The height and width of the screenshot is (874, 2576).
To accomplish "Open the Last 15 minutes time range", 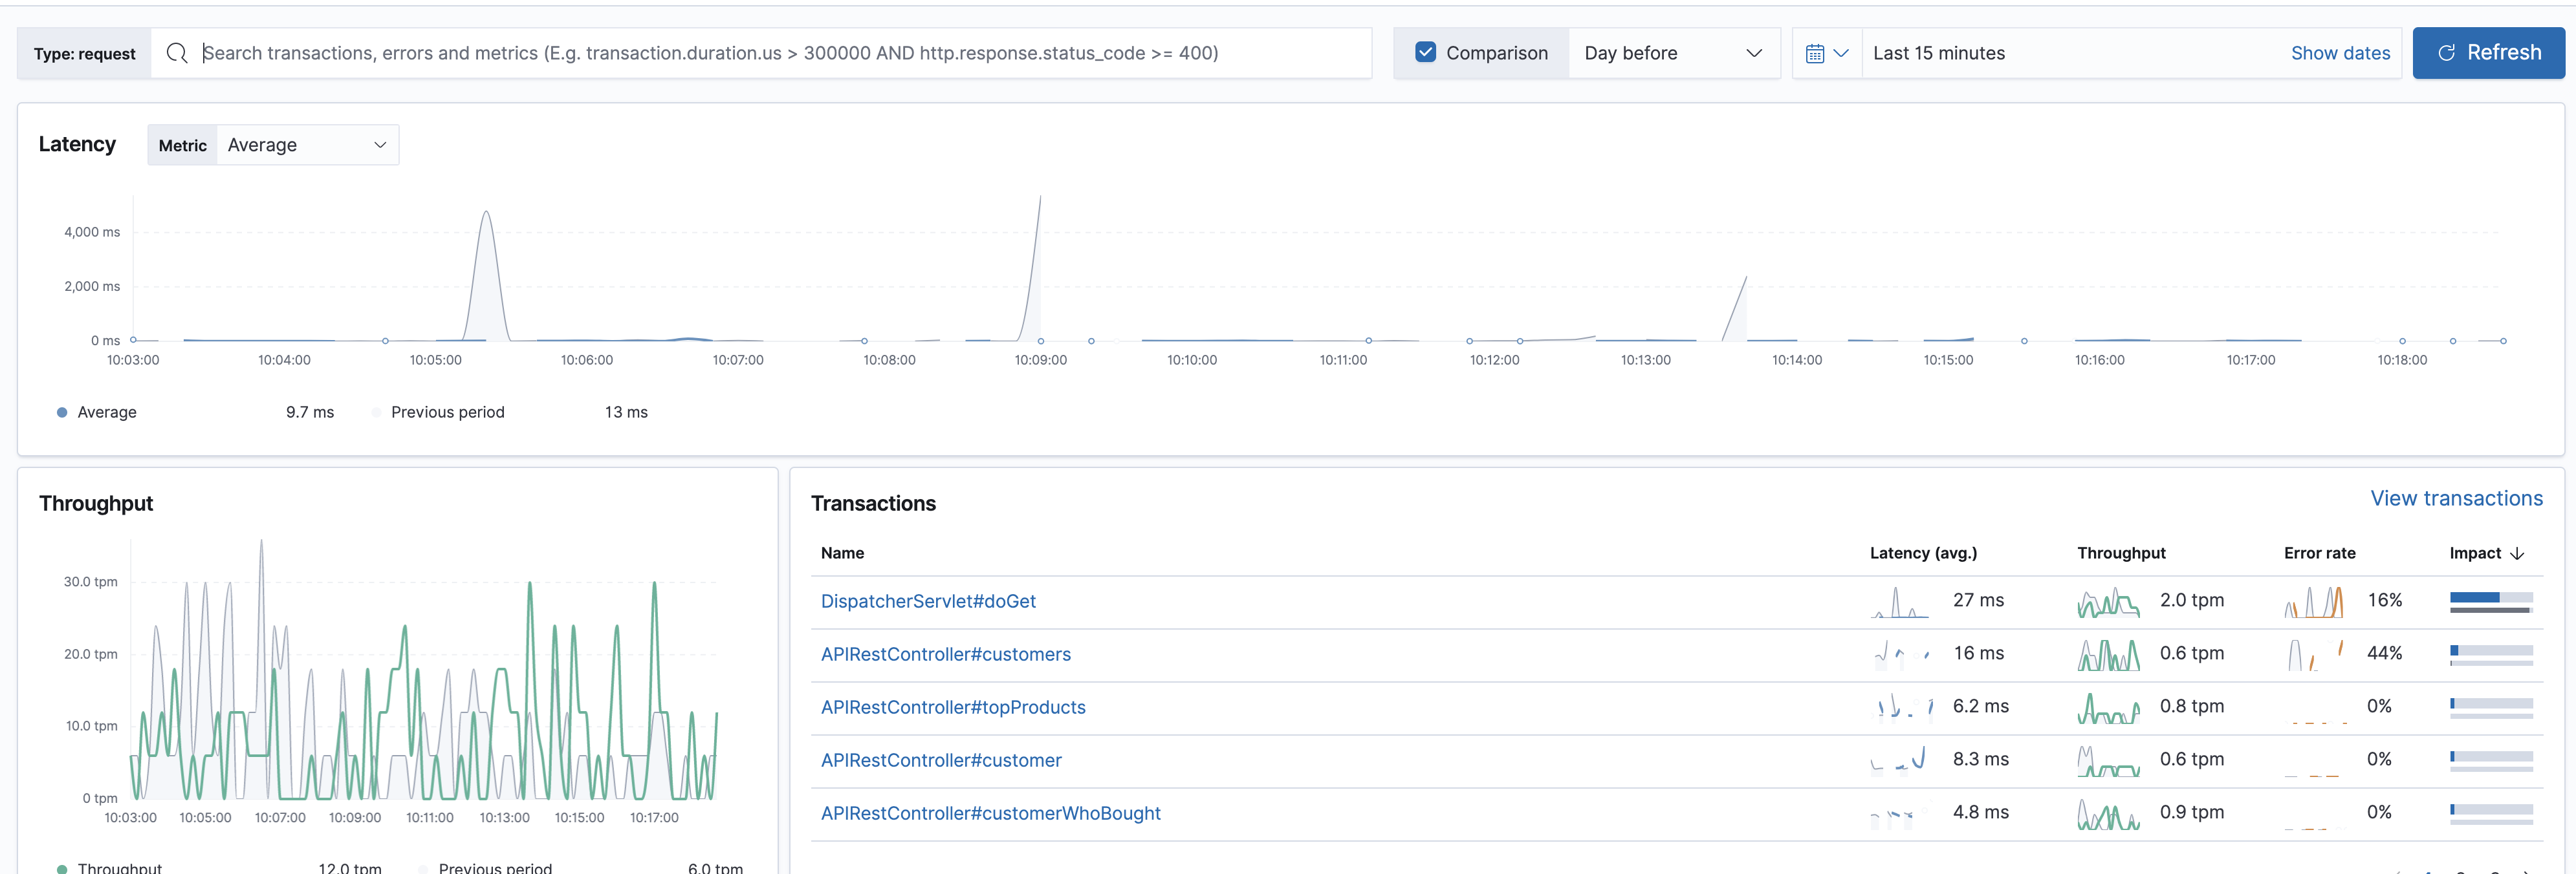I will (x=1938, y=53).
